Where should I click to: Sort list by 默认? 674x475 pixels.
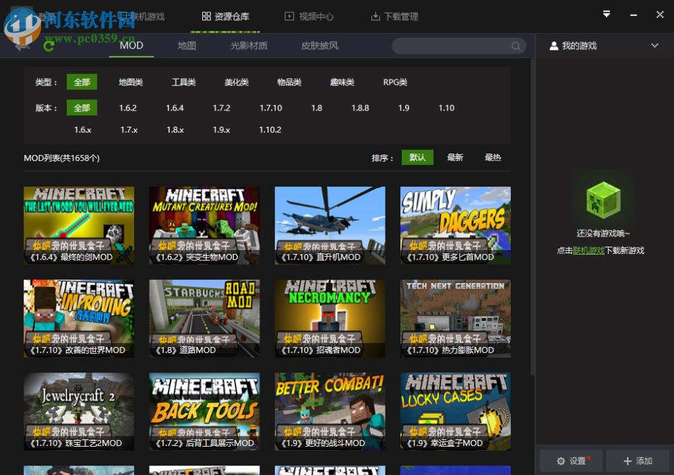(417, 158)
